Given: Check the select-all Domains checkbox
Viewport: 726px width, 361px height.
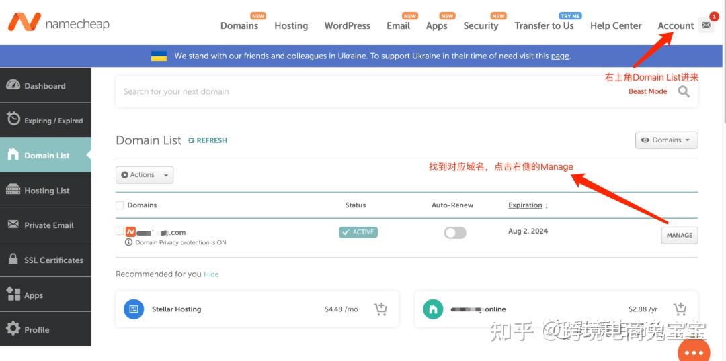Looking at the screenshot, I should click(x=120, y=205).
